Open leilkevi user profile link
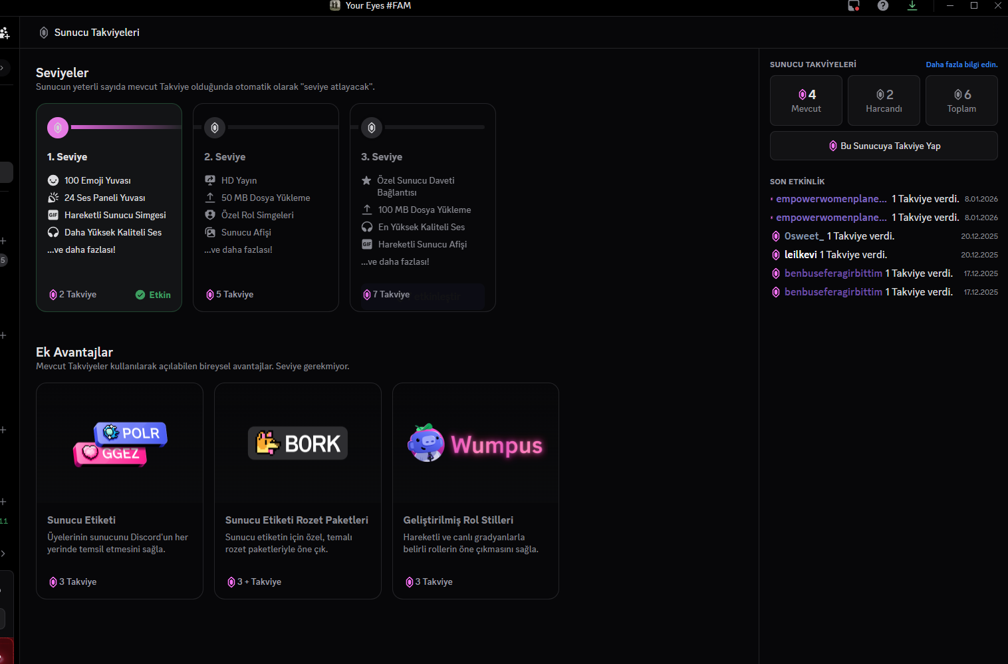The image size is (1008, 664). point(801,255)
